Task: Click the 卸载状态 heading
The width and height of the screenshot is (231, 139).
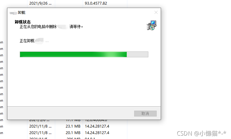Action: click(x=23, y=22)
